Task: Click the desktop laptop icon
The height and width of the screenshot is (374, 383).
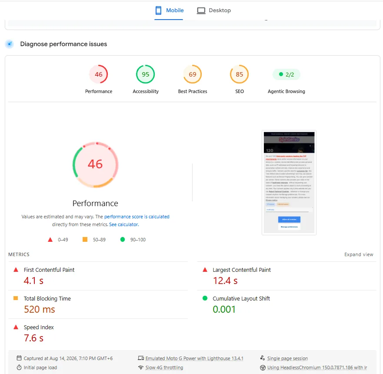Action: (201, 10)
